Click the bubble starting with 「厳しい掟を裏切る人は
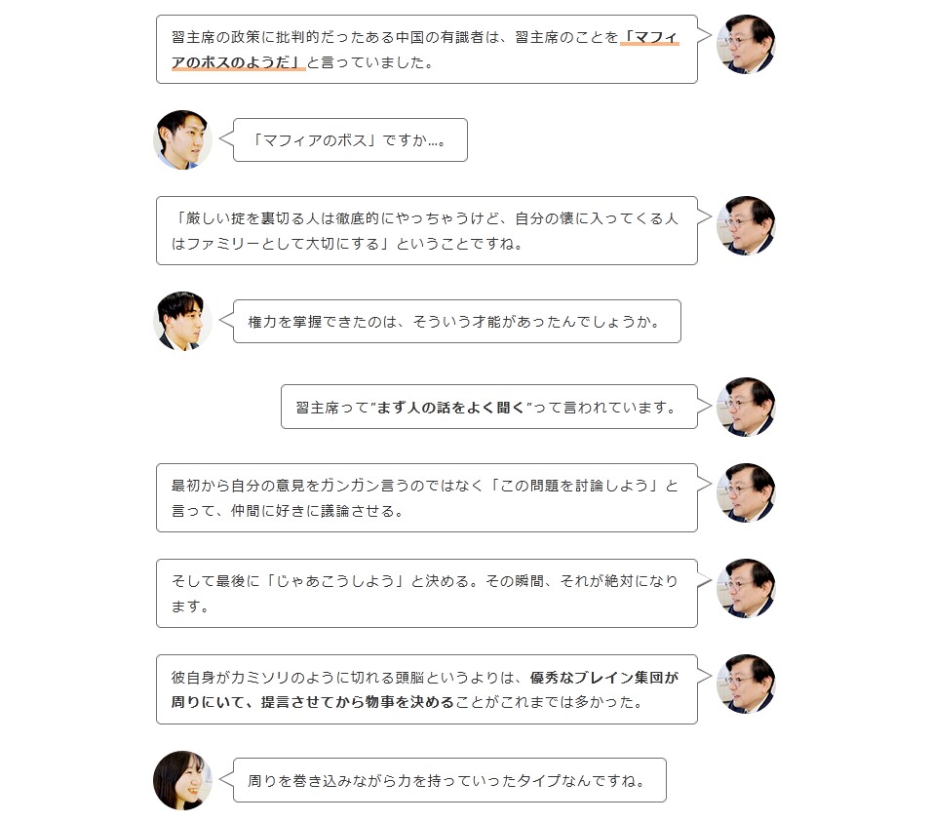Image resolution: width=931 pixels, height=822 pixels. (x=427, y=230)
